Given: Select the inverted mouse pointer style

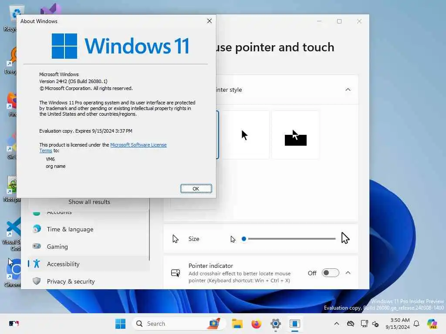Looking at the screenshot, I should (296, 135).
